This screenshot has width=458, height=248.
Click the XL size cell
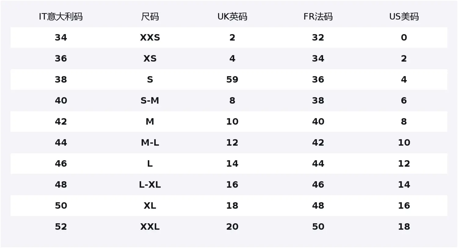pos(150,206)
